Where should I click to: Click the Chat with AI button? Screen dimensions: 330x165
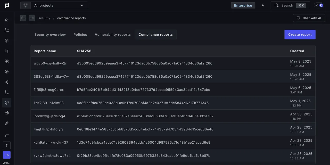(309, 18)
